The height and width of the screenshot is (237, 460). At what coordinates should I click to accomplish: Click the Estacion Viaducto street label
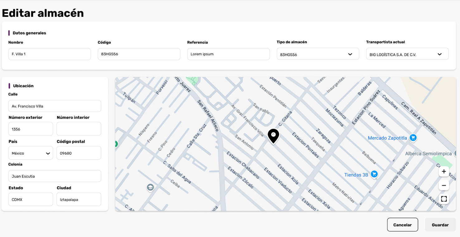pos(278,181)
